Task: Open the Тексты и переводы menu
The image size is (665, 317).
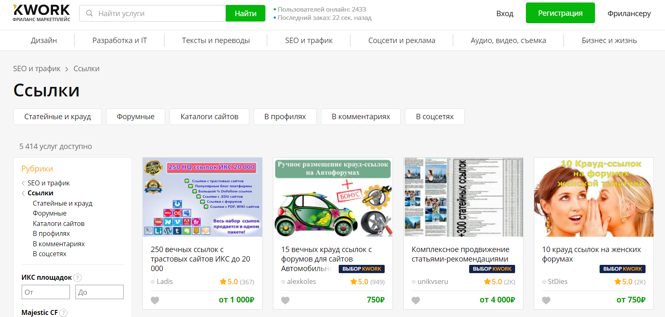Action: (x=216, y=41)
